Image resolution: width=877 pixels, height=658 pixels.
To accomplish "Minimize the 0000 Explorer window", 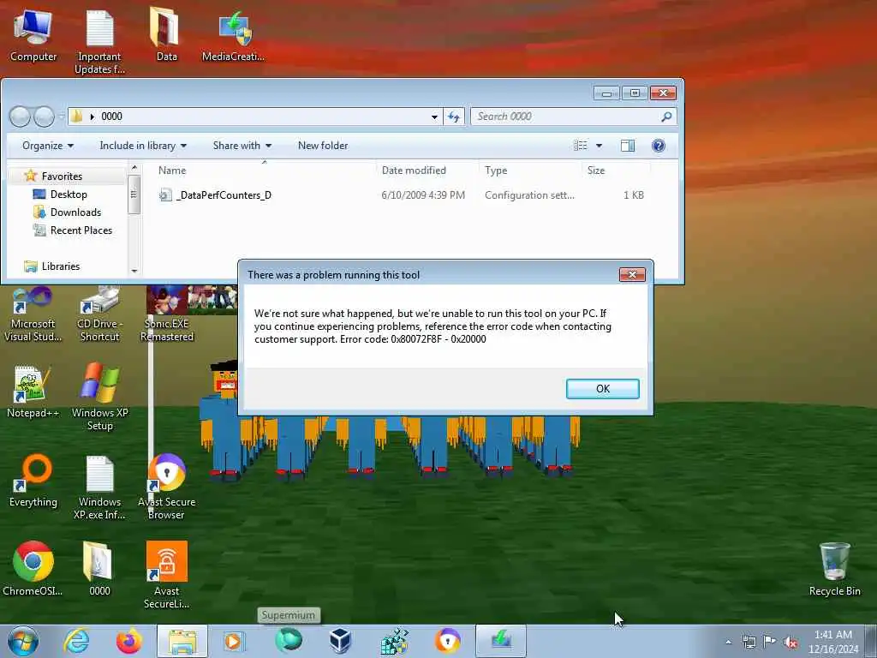I will [x=606, y=93].
